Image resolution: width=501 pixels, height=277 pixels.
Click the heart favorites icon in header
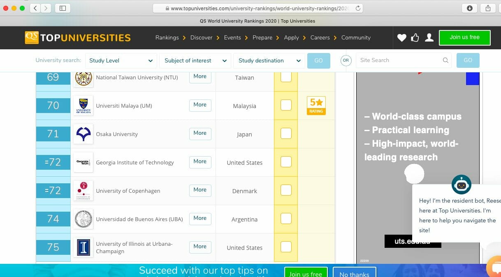[x=401, y=38]
